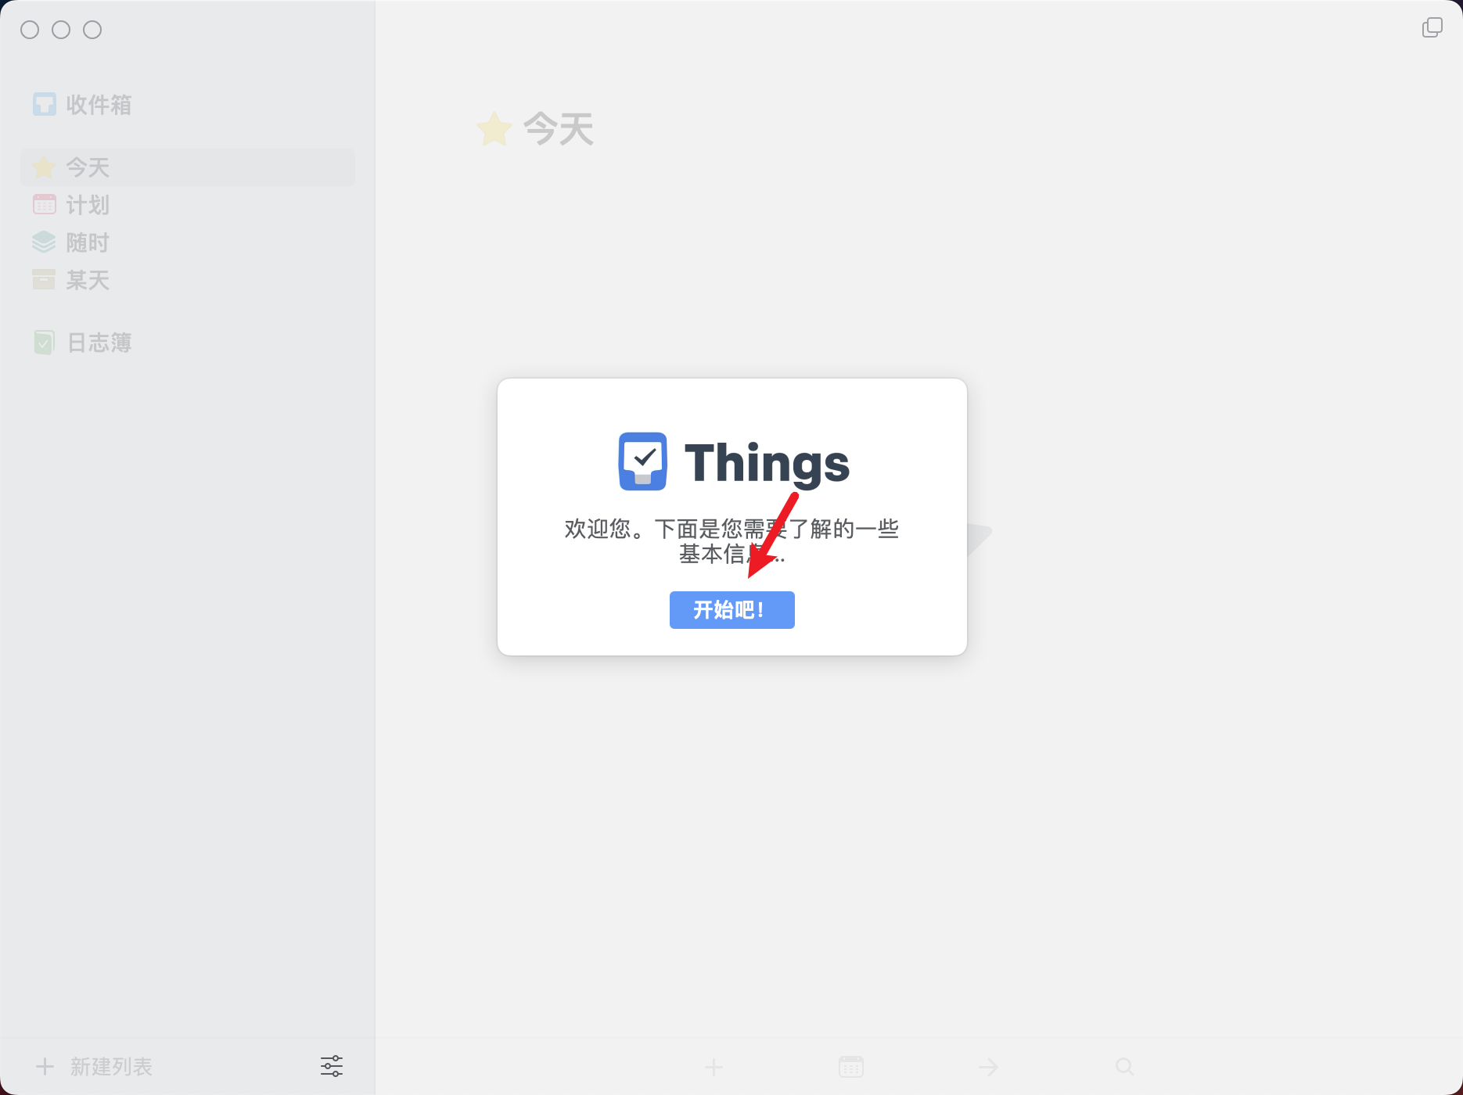Click the yellow star icon beside 今天 in sidebar
This screenshot has width=1463, height=1095.
[44, 167]
